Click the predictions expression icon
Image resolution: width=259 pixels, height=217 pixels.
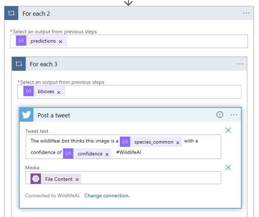[x=21, y=41]
